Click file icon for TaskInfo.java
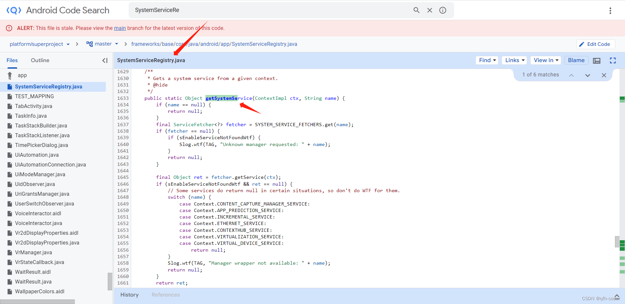This screenshot has height=304, width=625. click(x=10, y=116)
